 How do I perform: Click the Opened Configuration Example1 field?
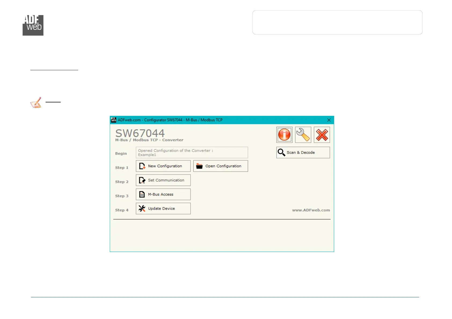pyautogui.click(x=192, y=153)
